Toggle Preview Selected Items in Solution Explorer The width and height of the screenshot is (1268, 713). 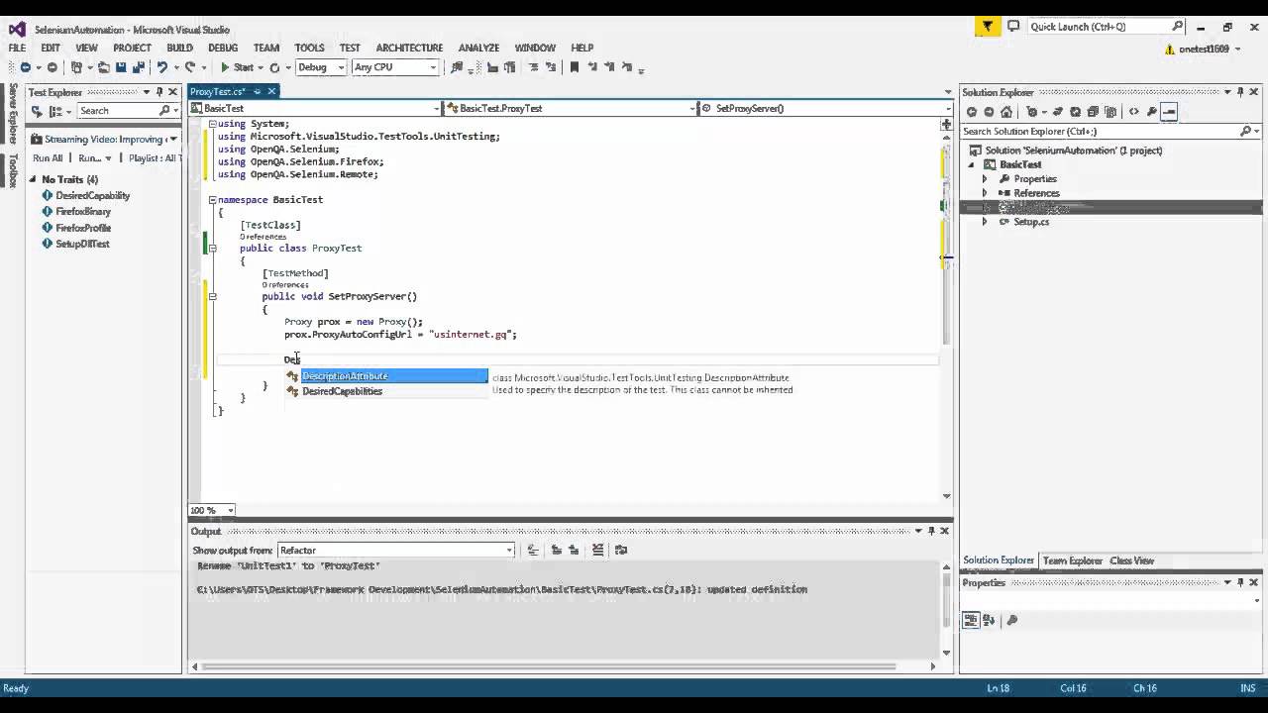coord(1169,112)
